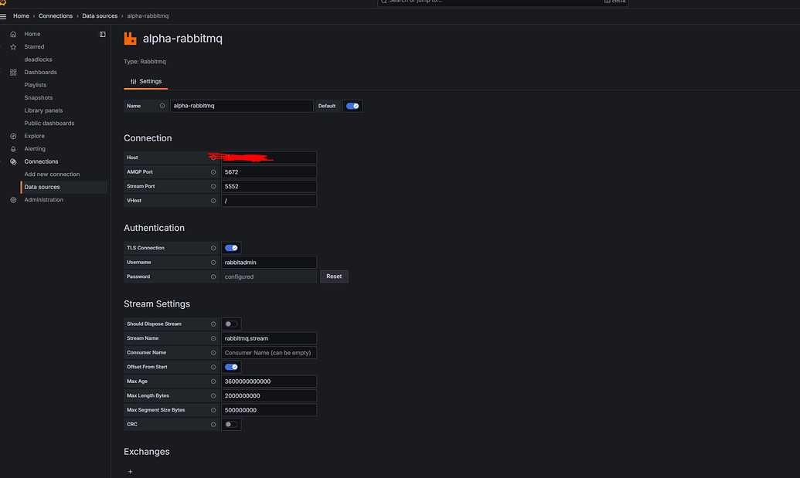Add an exchange with the plus button
The width and height of the screenshot is (800, 478).
(129, 470)
